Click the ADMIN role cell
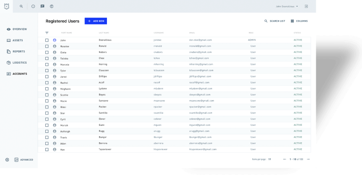Viewport: 362px width, 179px height. coord(252,40)
